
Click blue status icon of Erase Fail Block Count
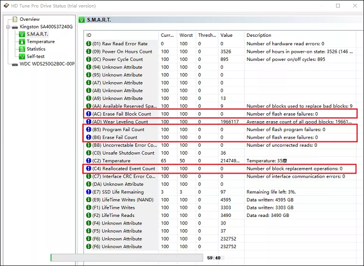[x=88, y=114]
